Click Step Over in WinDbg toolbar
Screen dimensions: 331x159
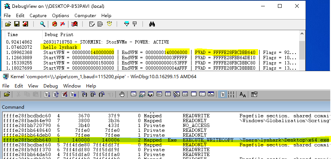pos(93,94)
